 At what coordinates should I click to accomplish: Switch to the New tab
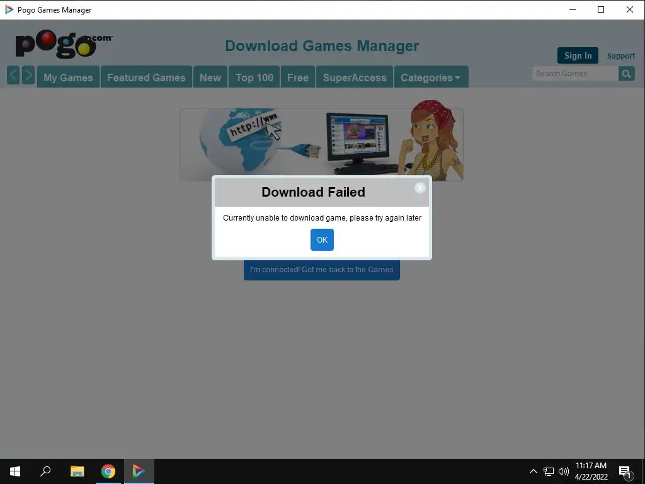[x=210, y=77]
